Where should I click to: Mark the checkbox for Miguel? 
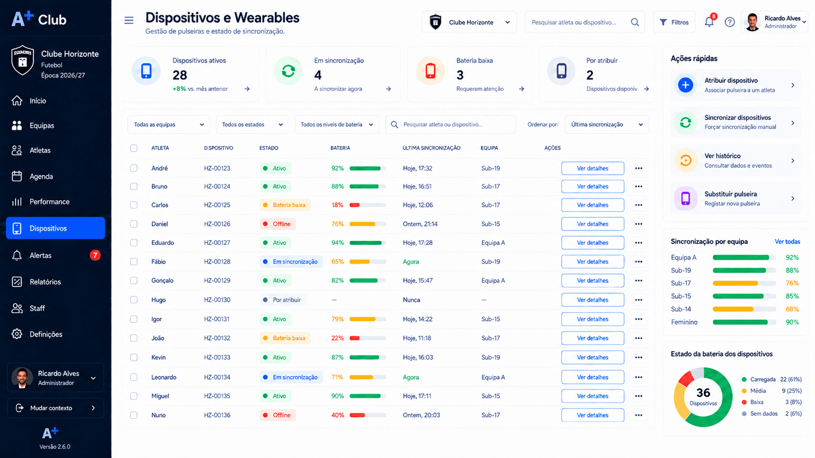pyautogui.click(x=134, y=396)
